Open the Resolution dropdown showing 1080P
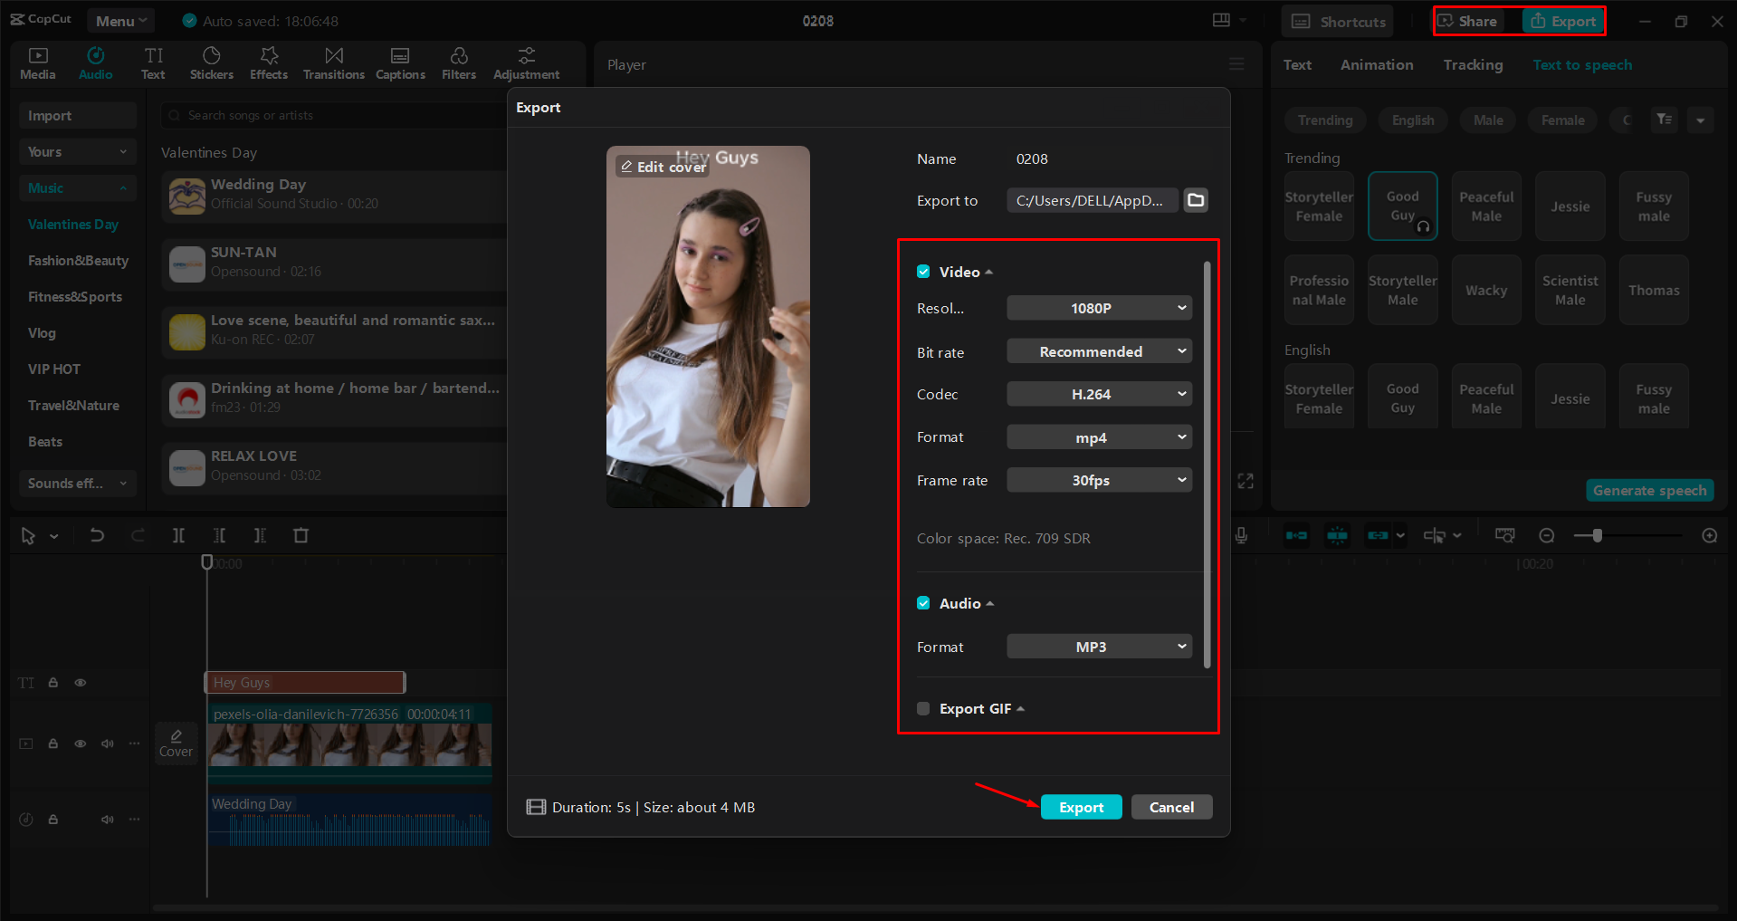This screenshot has width=1737, height=921. 1098,308
